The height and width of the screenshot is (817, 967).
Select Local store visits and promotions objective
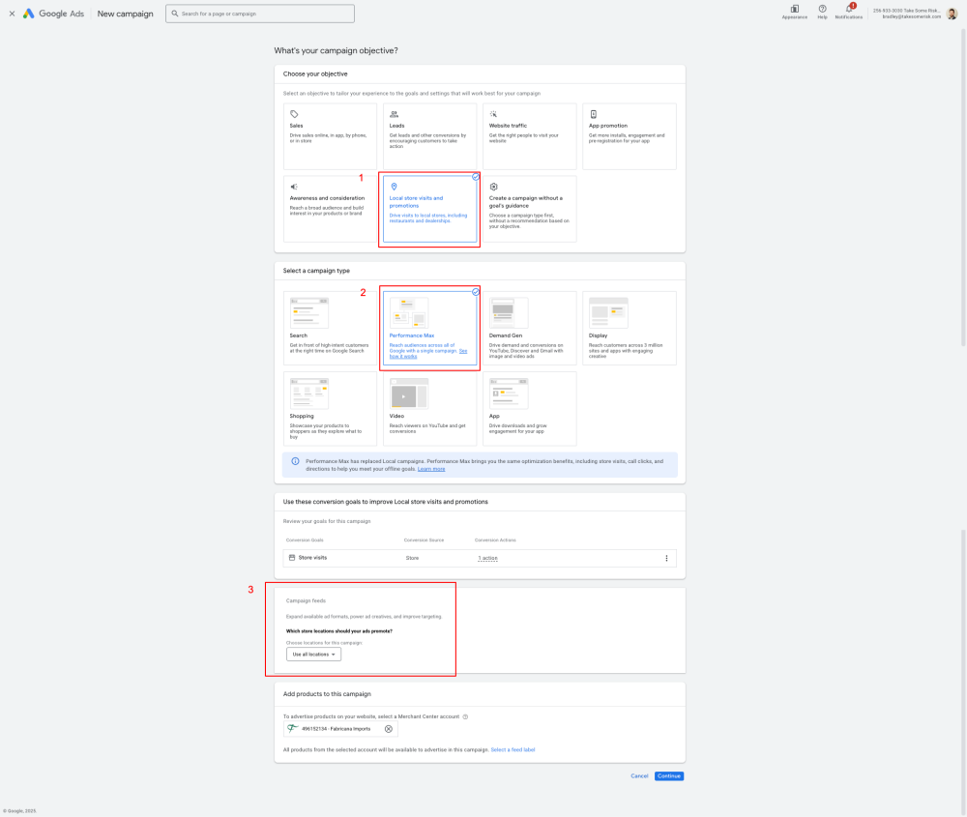(x=430, y=209)
